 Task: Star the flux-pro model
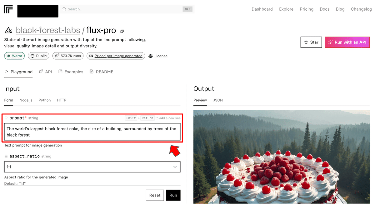click(311, 42)
